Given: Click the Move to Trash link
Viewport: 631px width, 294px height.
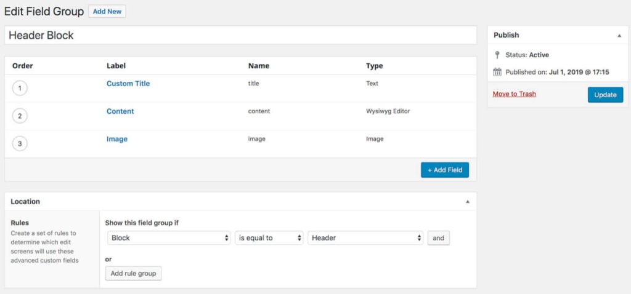Looking at the screenshot, I should point(515,94).
